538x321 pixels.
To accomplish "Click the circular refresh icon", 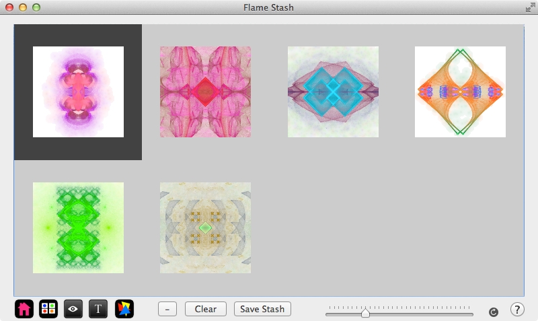I will (494, 312).
